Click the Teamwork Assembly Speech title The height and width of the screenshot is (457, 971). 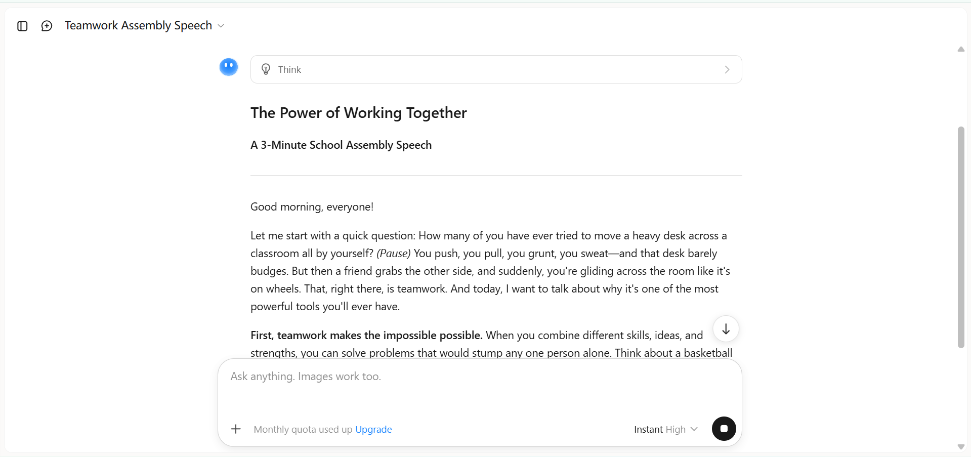point(138,25)
